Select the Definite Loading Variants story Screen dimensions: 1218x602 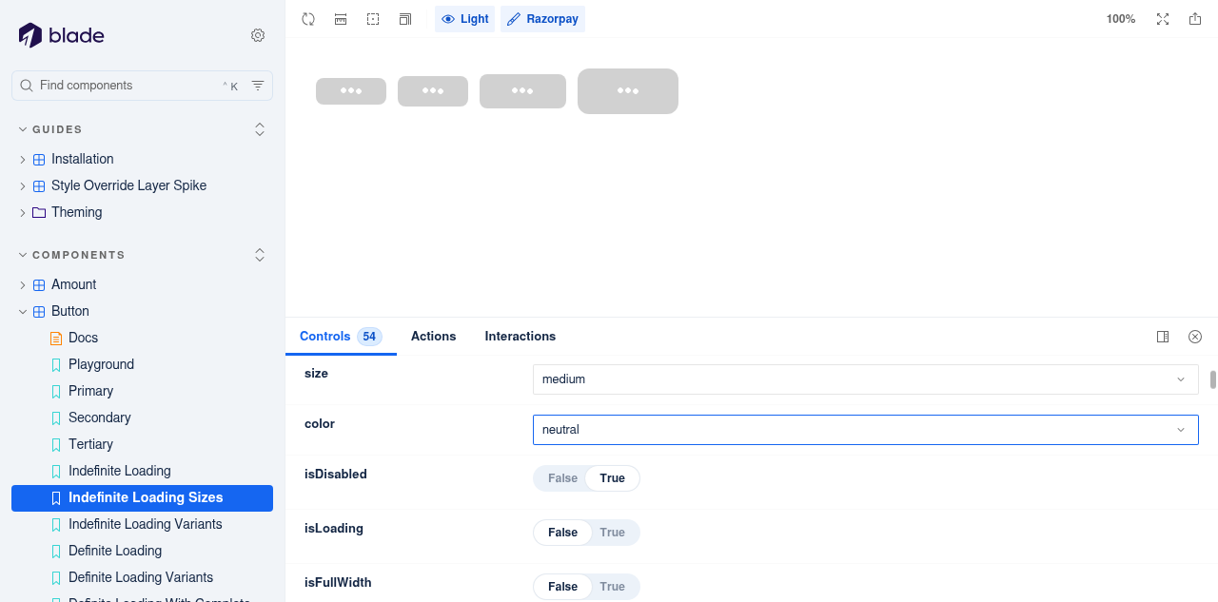(141, 577)
